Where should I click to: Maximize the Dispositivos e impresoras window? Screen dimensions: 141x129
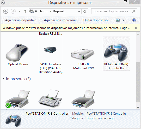[x=125, y=2]
